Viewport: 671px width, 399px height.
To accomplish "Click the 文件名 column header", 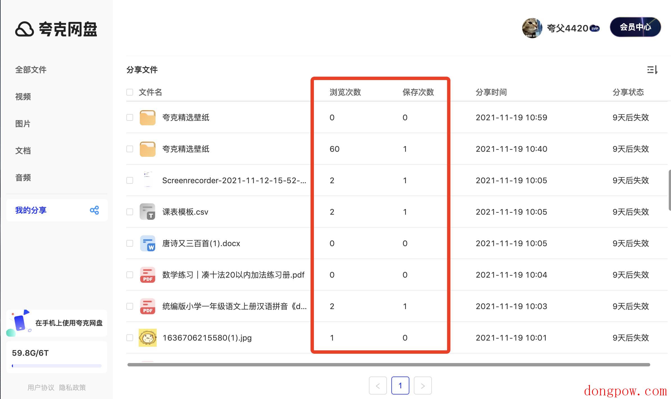I will pyautogui.click(x=150, y=92).
